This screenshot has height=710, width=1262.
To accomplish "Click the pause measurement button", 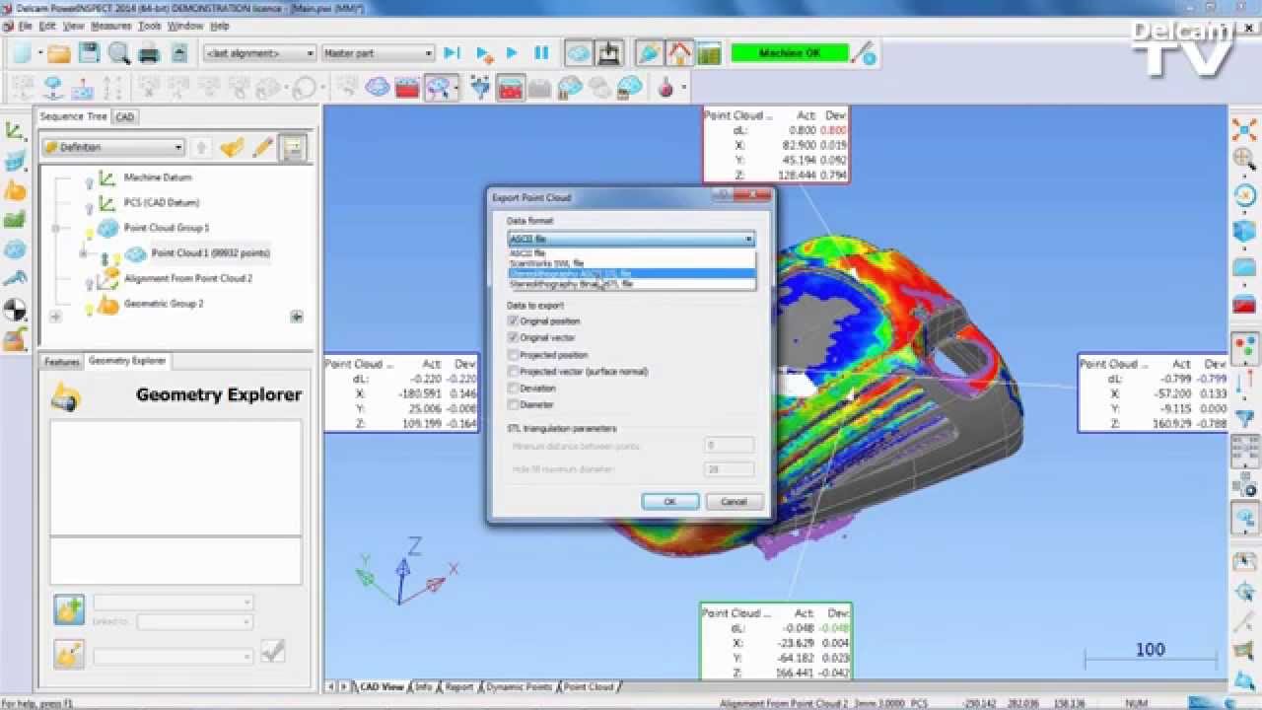I will click(541, 53).
